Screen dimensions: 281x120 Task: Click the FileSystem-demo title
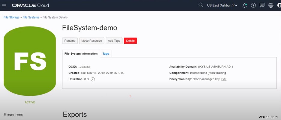(89, 28)
